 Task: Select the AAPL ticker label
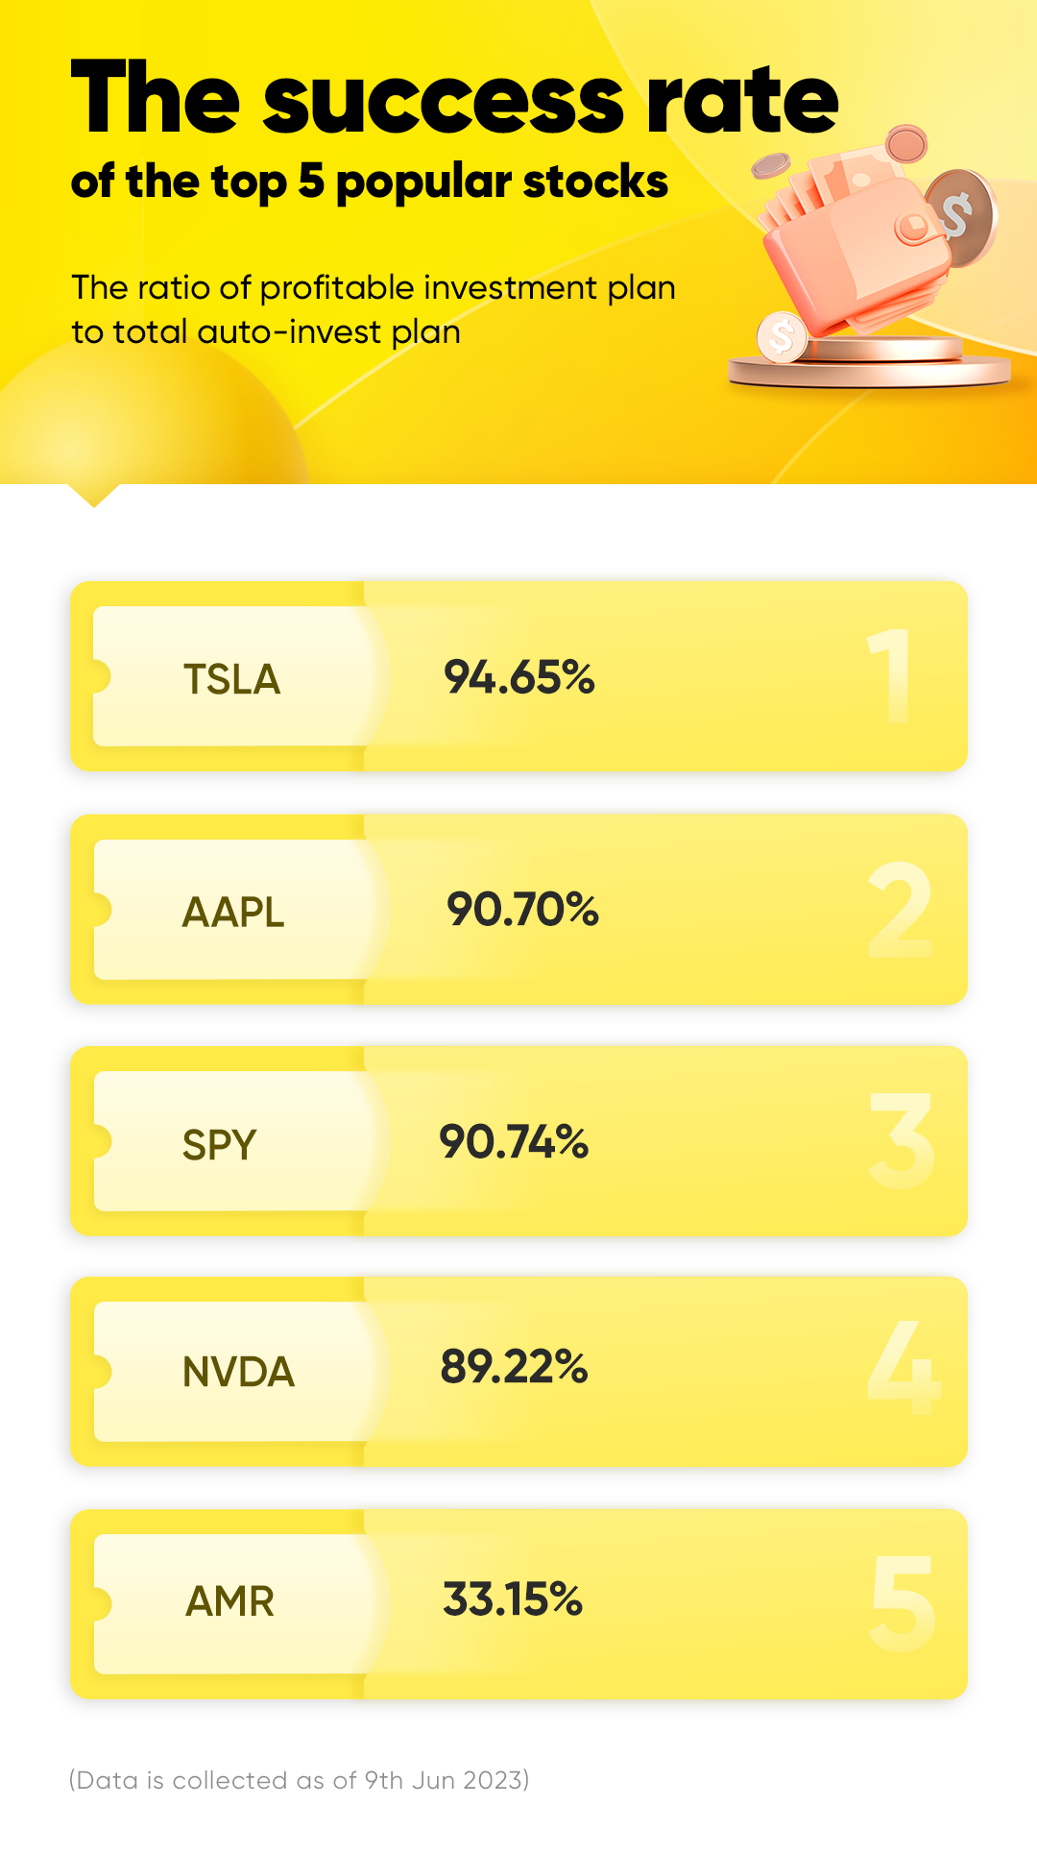click(233, 912)
